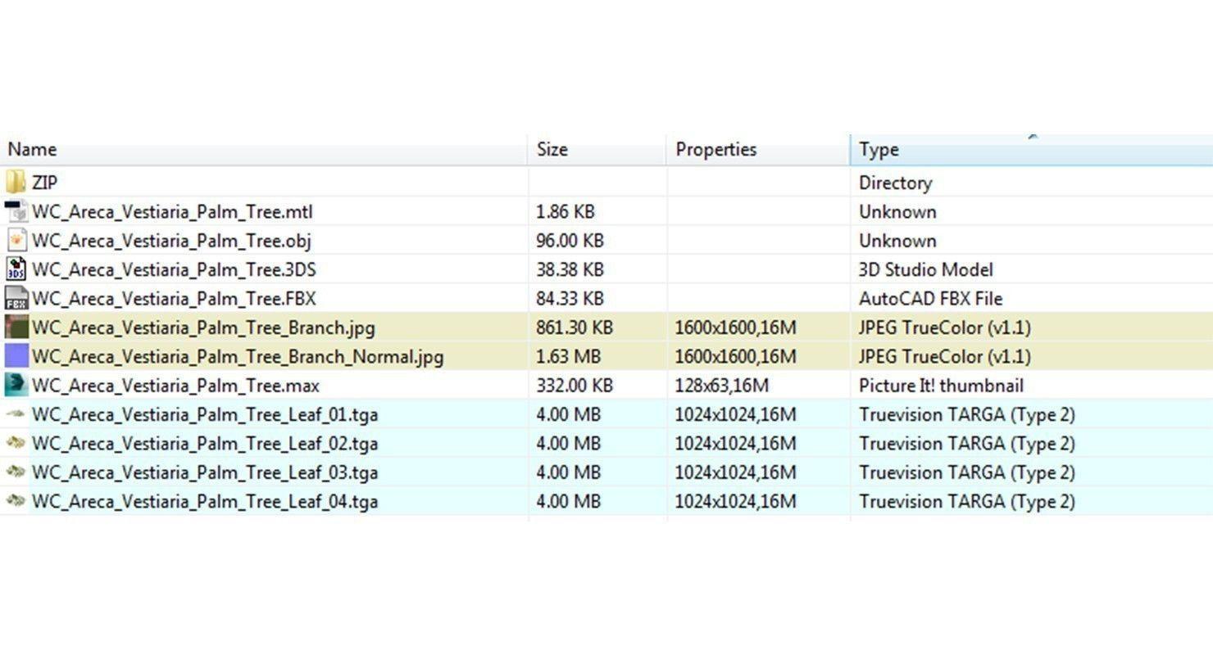The width and height of the screenshot is (1213, 655).
Task: Click the ZIP folder icon
Action: pyautogui.click(x=16, y=183)
